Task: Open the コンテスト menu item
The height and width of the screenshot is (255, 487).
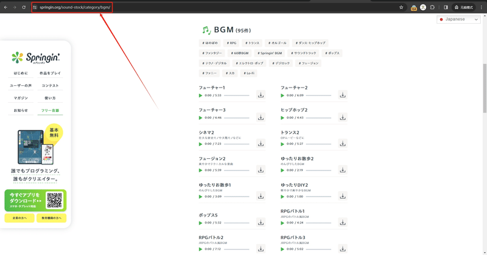Action: [x=50, y=86]
